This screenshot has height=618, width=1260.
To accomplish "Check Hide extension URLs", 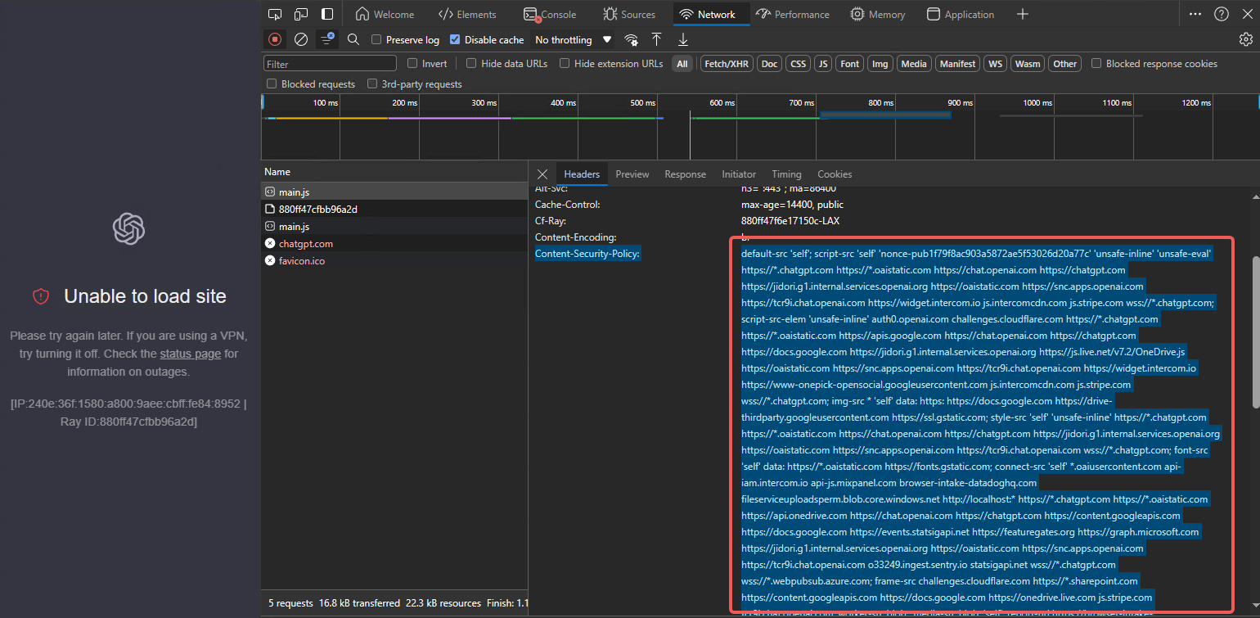I will (x=565, y=63).
